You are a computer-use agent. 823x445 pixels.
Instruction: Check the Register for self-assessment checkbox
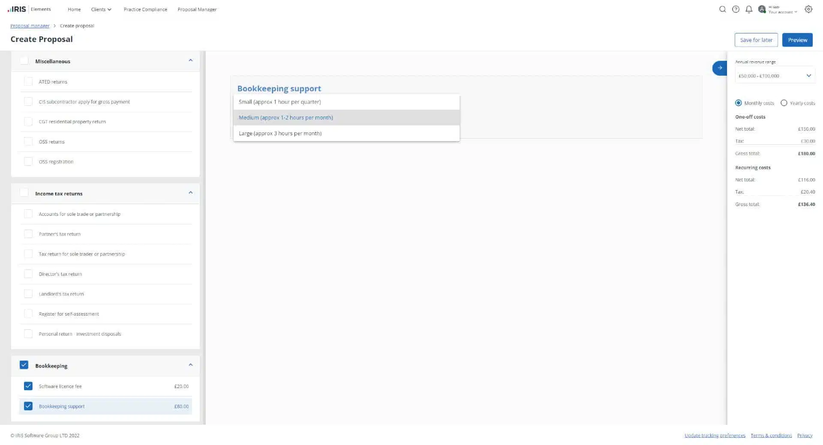(x=28, y=314)
